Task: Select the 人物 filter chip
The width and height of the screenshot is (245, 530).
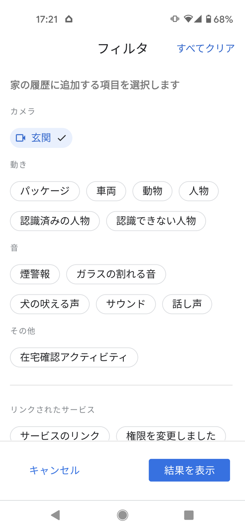Action: click(x=199, y=191)
